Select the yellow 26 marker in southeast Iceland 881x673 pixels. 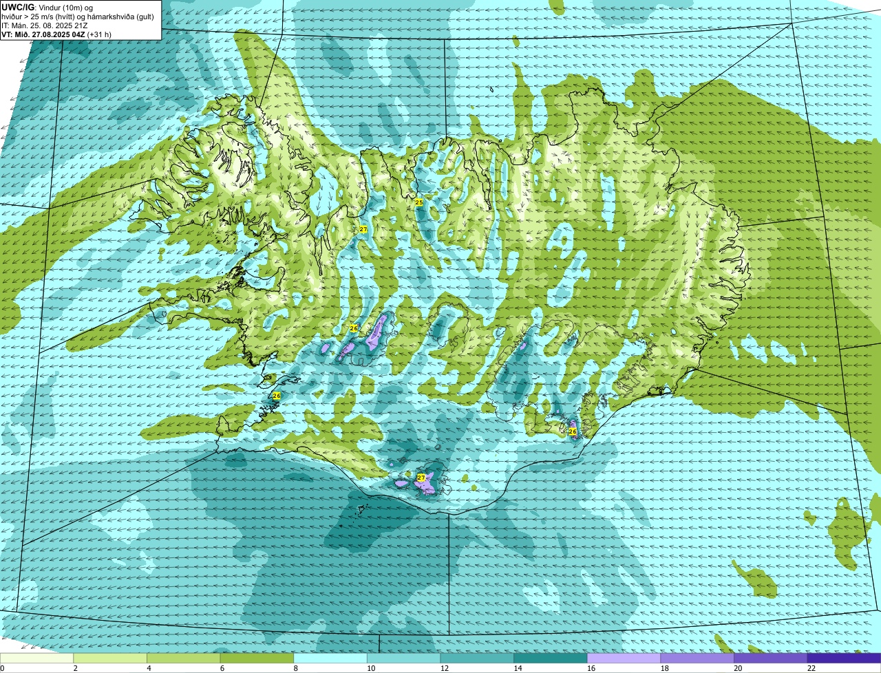pos(572,431)
